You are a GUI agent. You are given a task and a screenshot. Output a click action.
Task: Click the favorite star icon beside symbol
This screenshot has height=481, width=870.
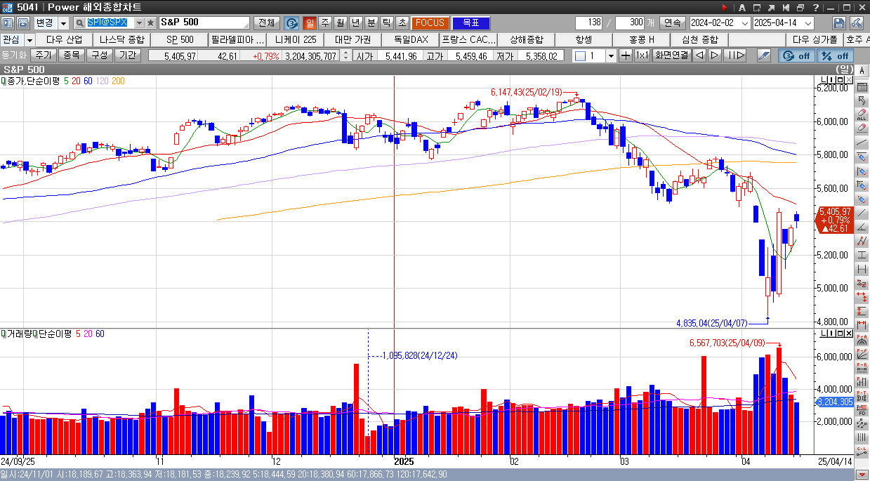click(x=150, y=23)
